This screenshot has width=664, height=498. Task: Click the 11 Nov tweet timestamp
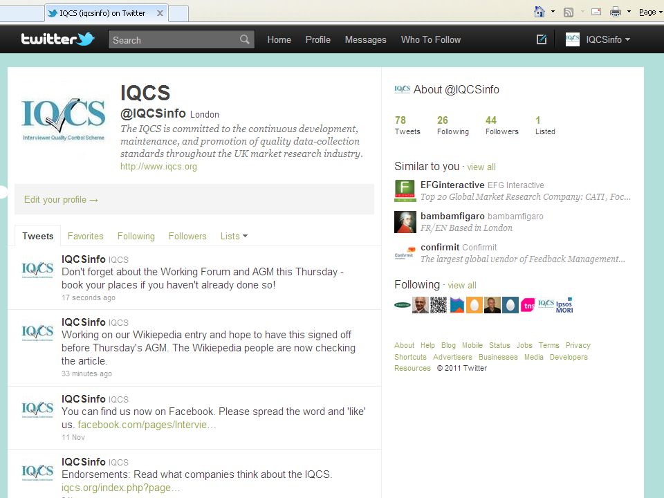tap(73, 437)
